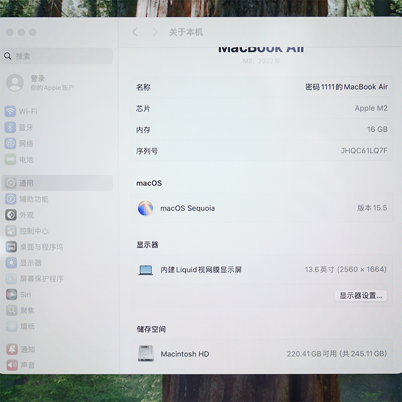Click the storage text 220.41 GB 可用
This screenshot has width=402, height=402.
pyautogui.click(x=312, y=354)
